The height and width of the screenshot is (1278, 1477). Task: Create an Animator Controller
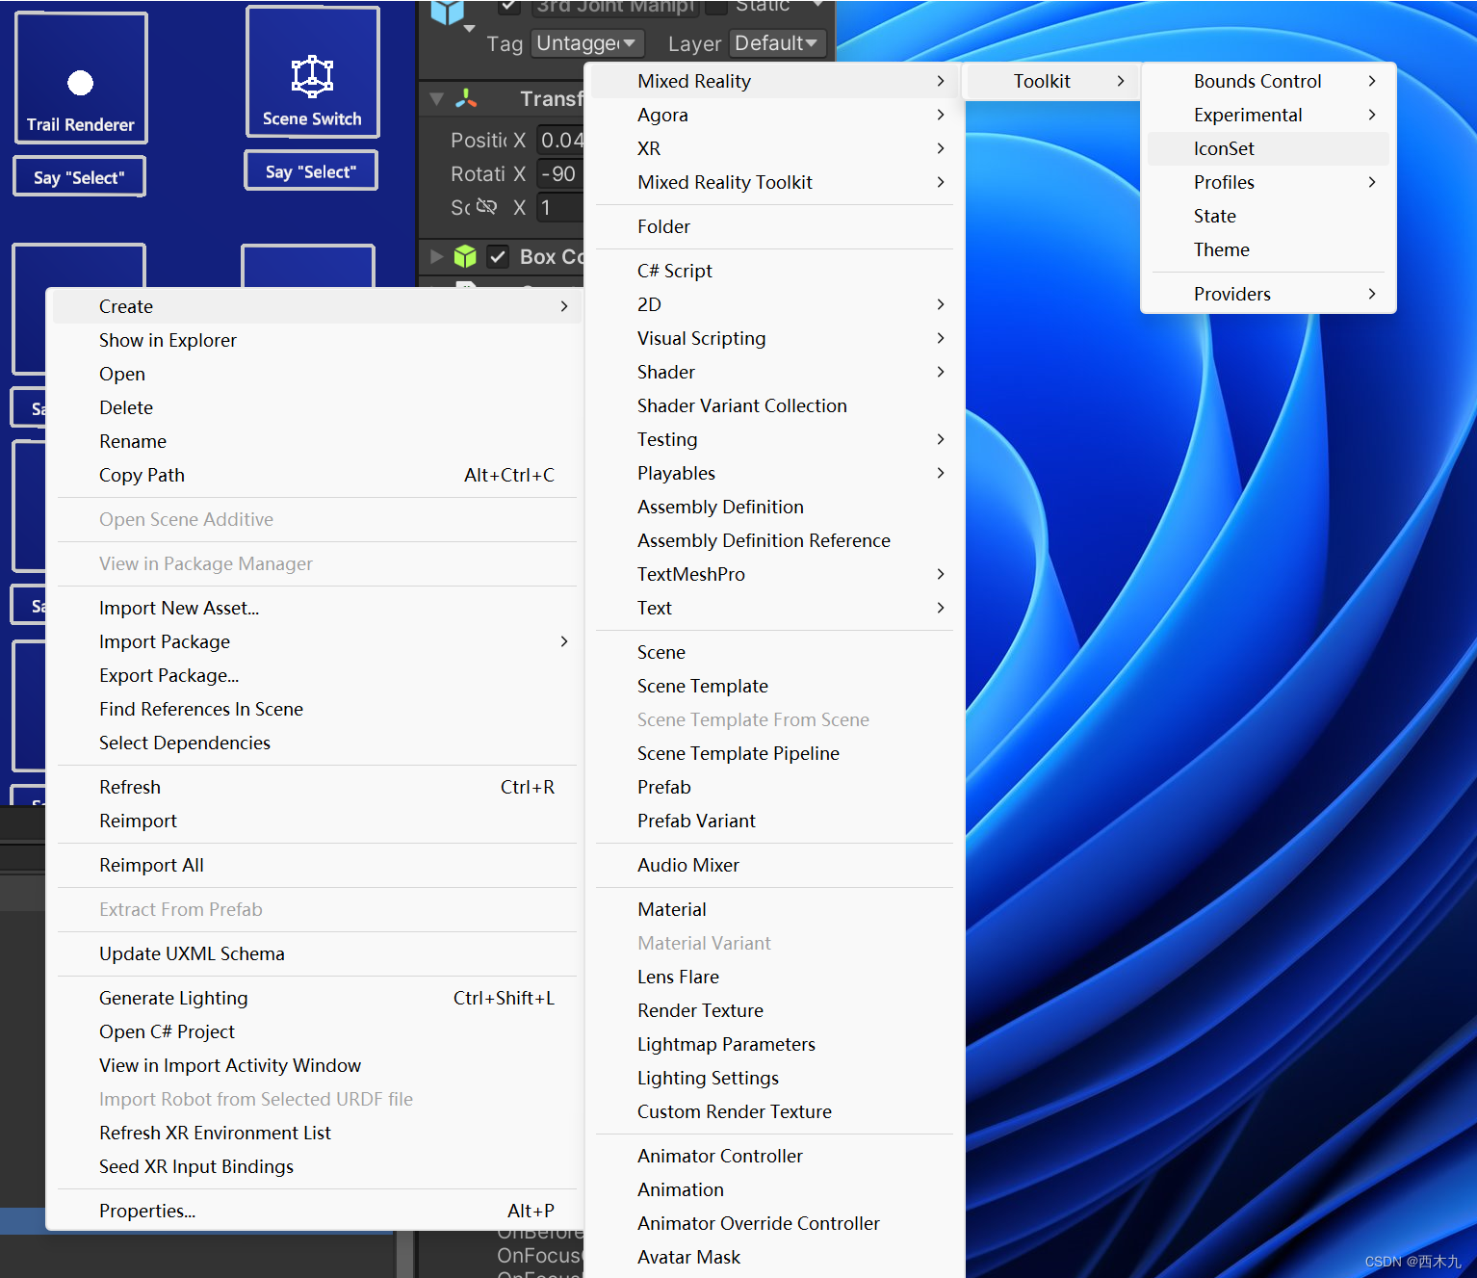click(775, 1156)
